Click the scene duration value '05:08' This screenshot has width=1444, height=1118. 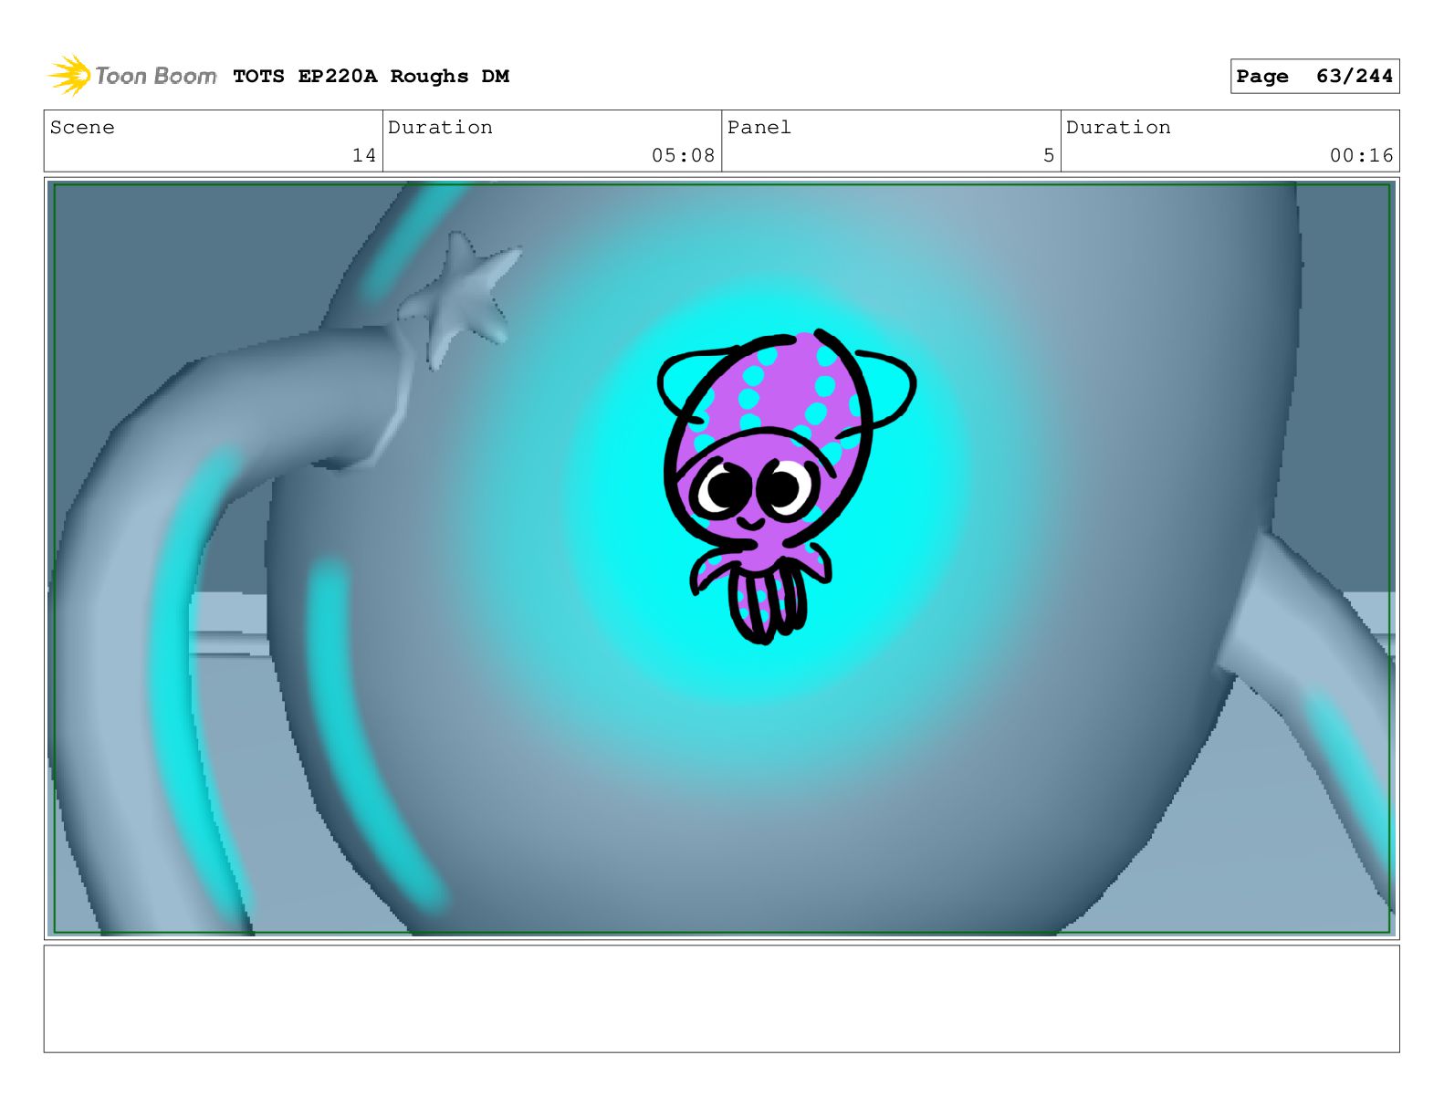683,155
